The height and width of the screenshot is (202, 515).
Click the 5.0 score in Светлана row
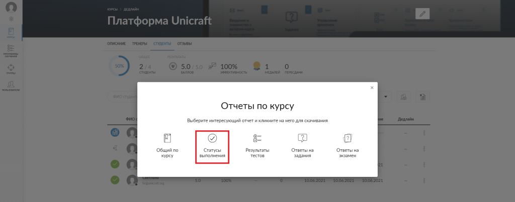point(198,180)
